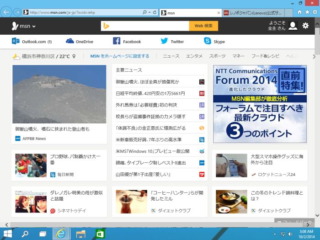The image size is (320, 240).
Task: Open Windows Store from the taskbar
Action: click(x=100, y=234)
